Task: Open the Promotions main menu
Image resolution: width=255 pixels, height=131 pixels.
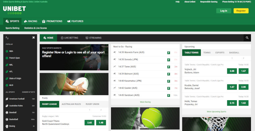Action: click(52, 21)
